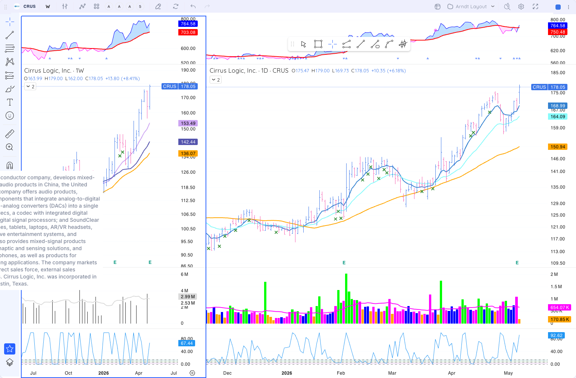
Task: Open the indicators menu in top toolbar
Action: [82, 6]
